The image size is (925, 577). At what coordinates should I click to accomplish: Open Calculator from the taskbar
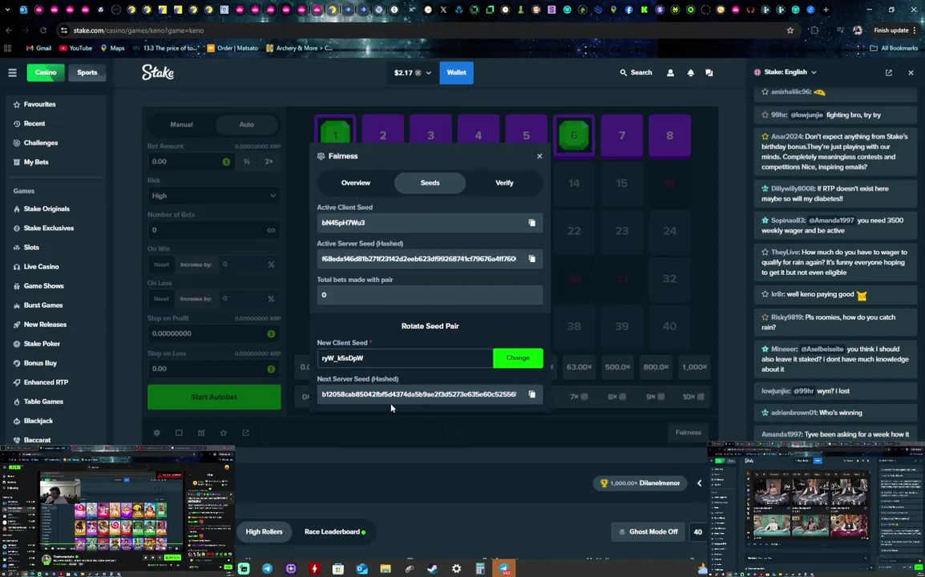click(479, 569)
